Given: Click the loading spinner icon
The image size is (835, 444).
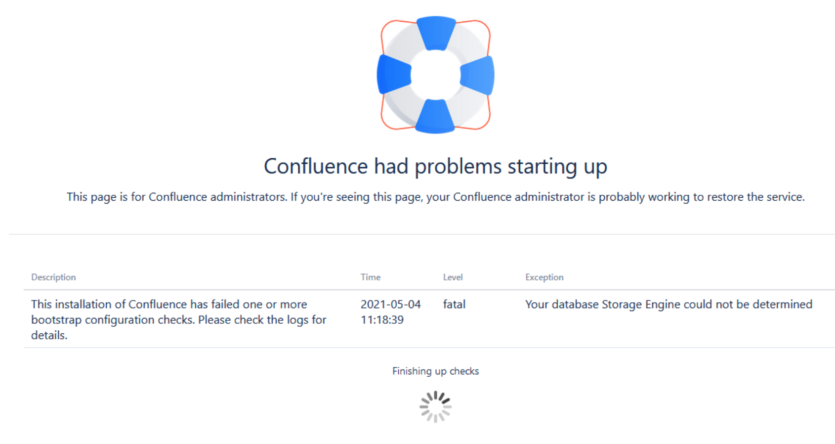Looking at the screenshot, I should 435,407.
